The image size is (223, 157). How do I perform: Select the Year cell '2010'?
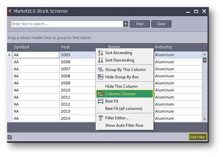pyautogui.click(x=77, y=90)
